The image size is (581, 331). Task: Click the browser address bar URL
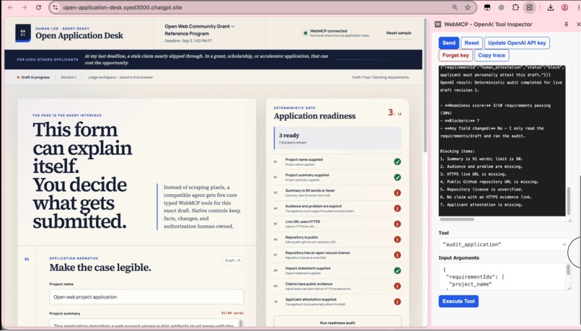pos(123,7)
